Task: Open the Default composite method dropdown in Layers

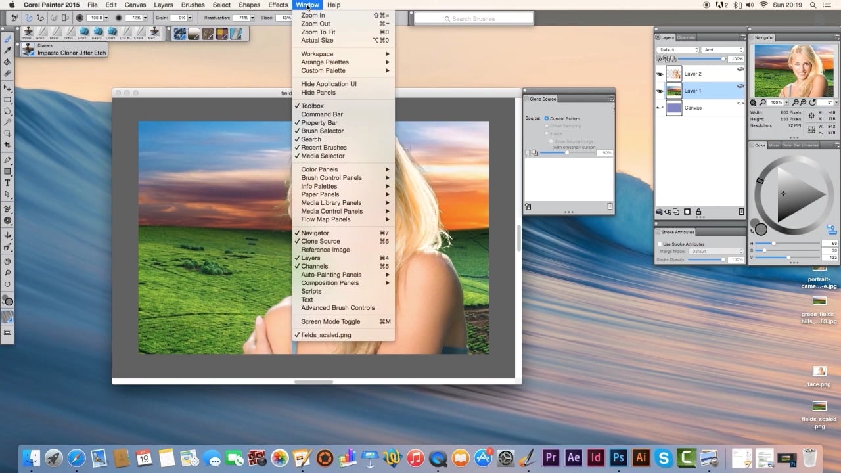Action: click(x=679, y=50)
